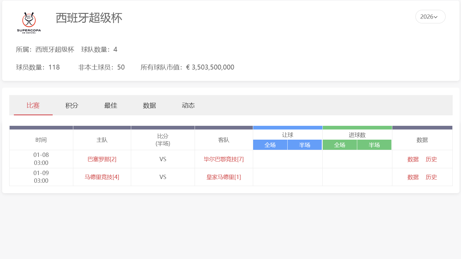Screen dimensions: 461x259
Task: Switch to the 最佳 (best players) tab
Action: [x=110, y=105]
